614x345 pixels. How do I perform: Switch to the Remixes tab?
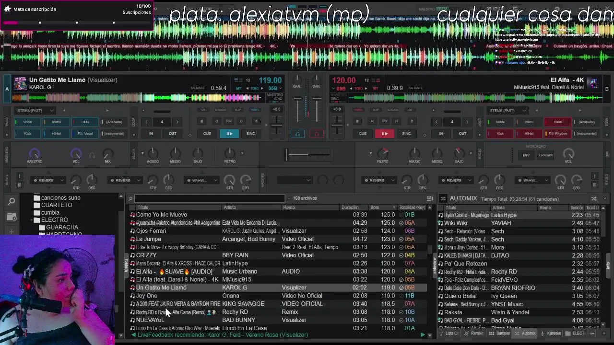[x=474, y=333]
